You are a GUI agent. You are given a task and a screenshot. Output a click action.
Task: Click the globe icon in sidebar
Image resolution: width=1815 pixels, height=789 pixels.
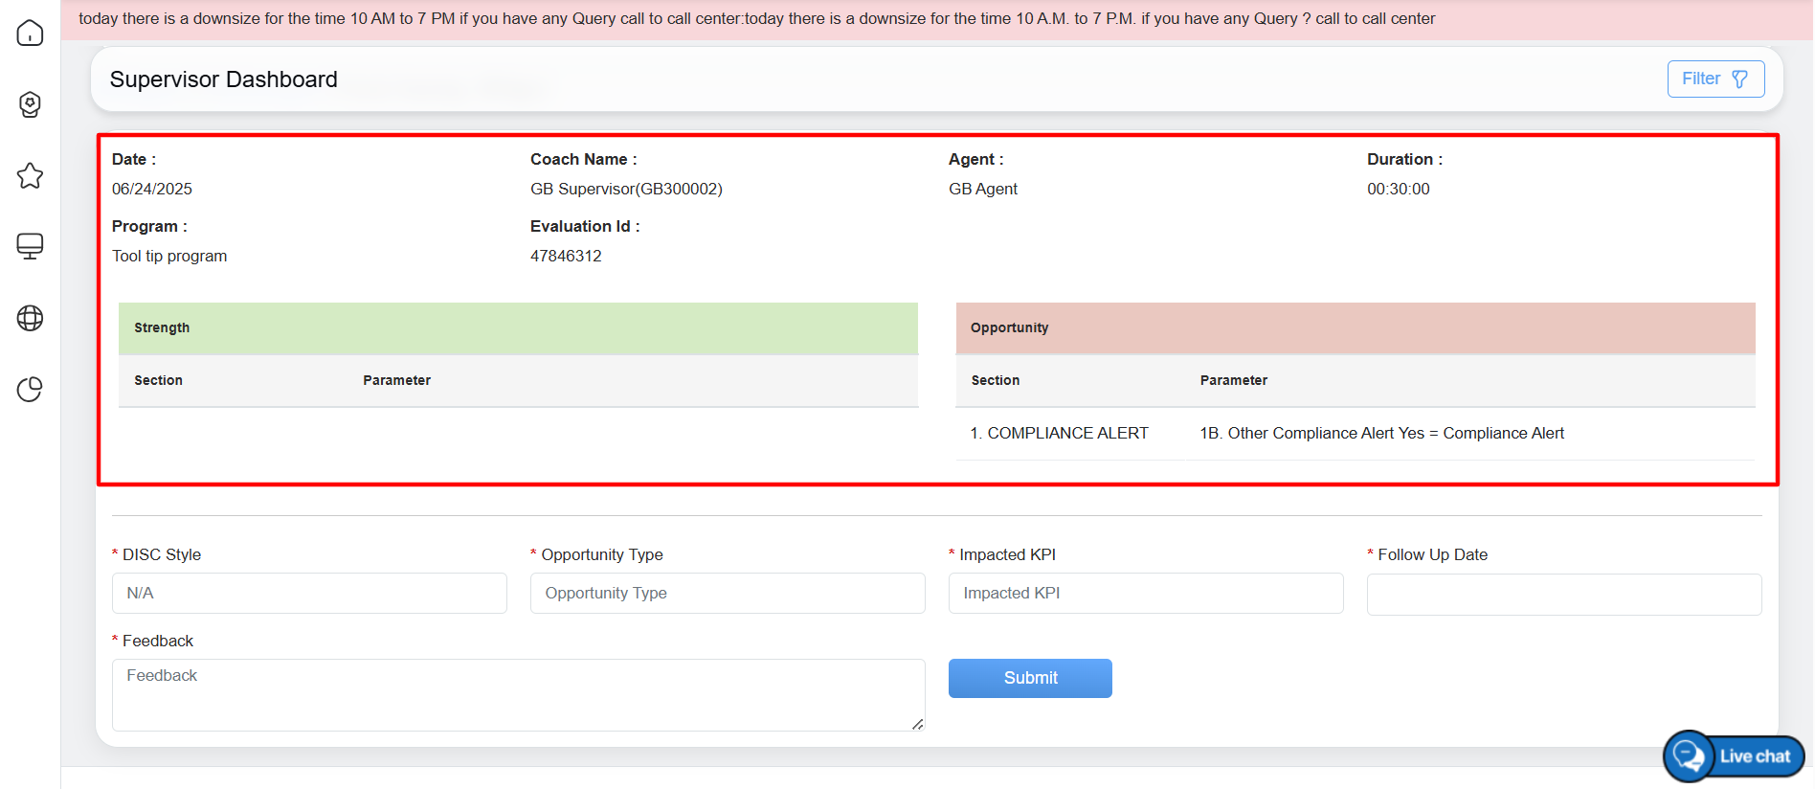pyautogui.click(x=30, y=318)
